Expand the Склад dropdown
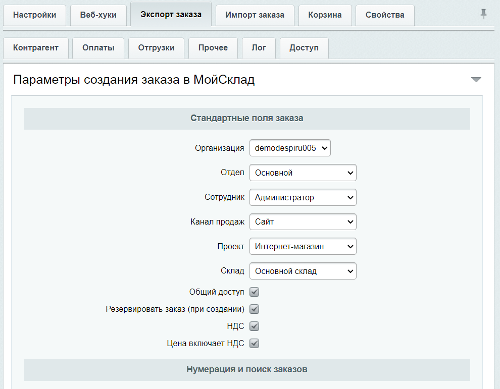The image size is (500, 389). (x=303, y=271)
